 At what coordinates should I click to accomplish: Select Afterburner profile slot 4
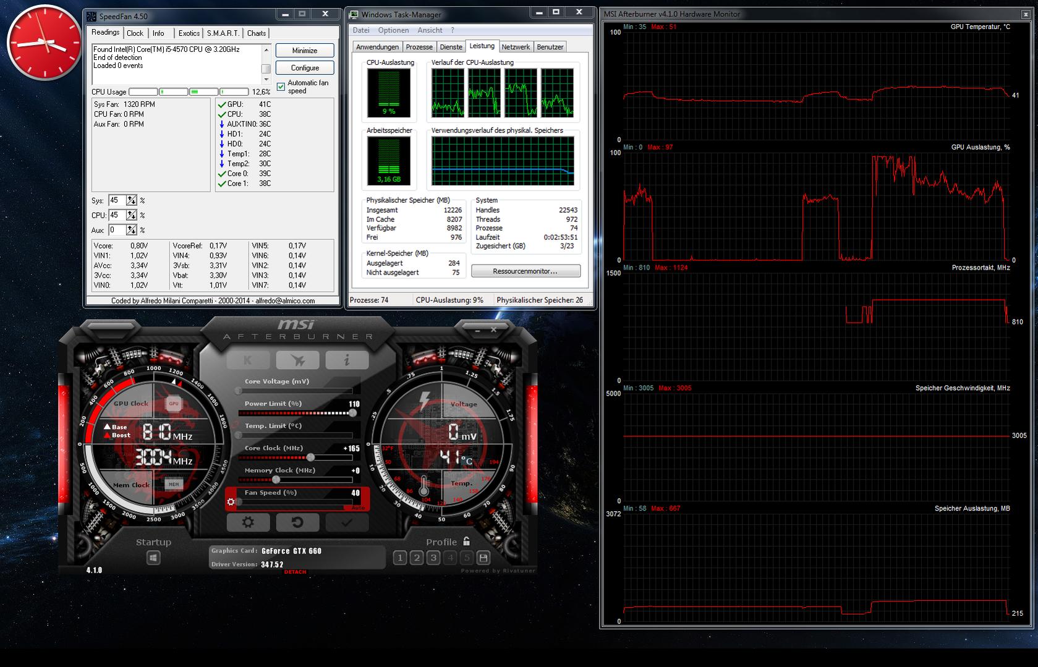pos(450,558)
